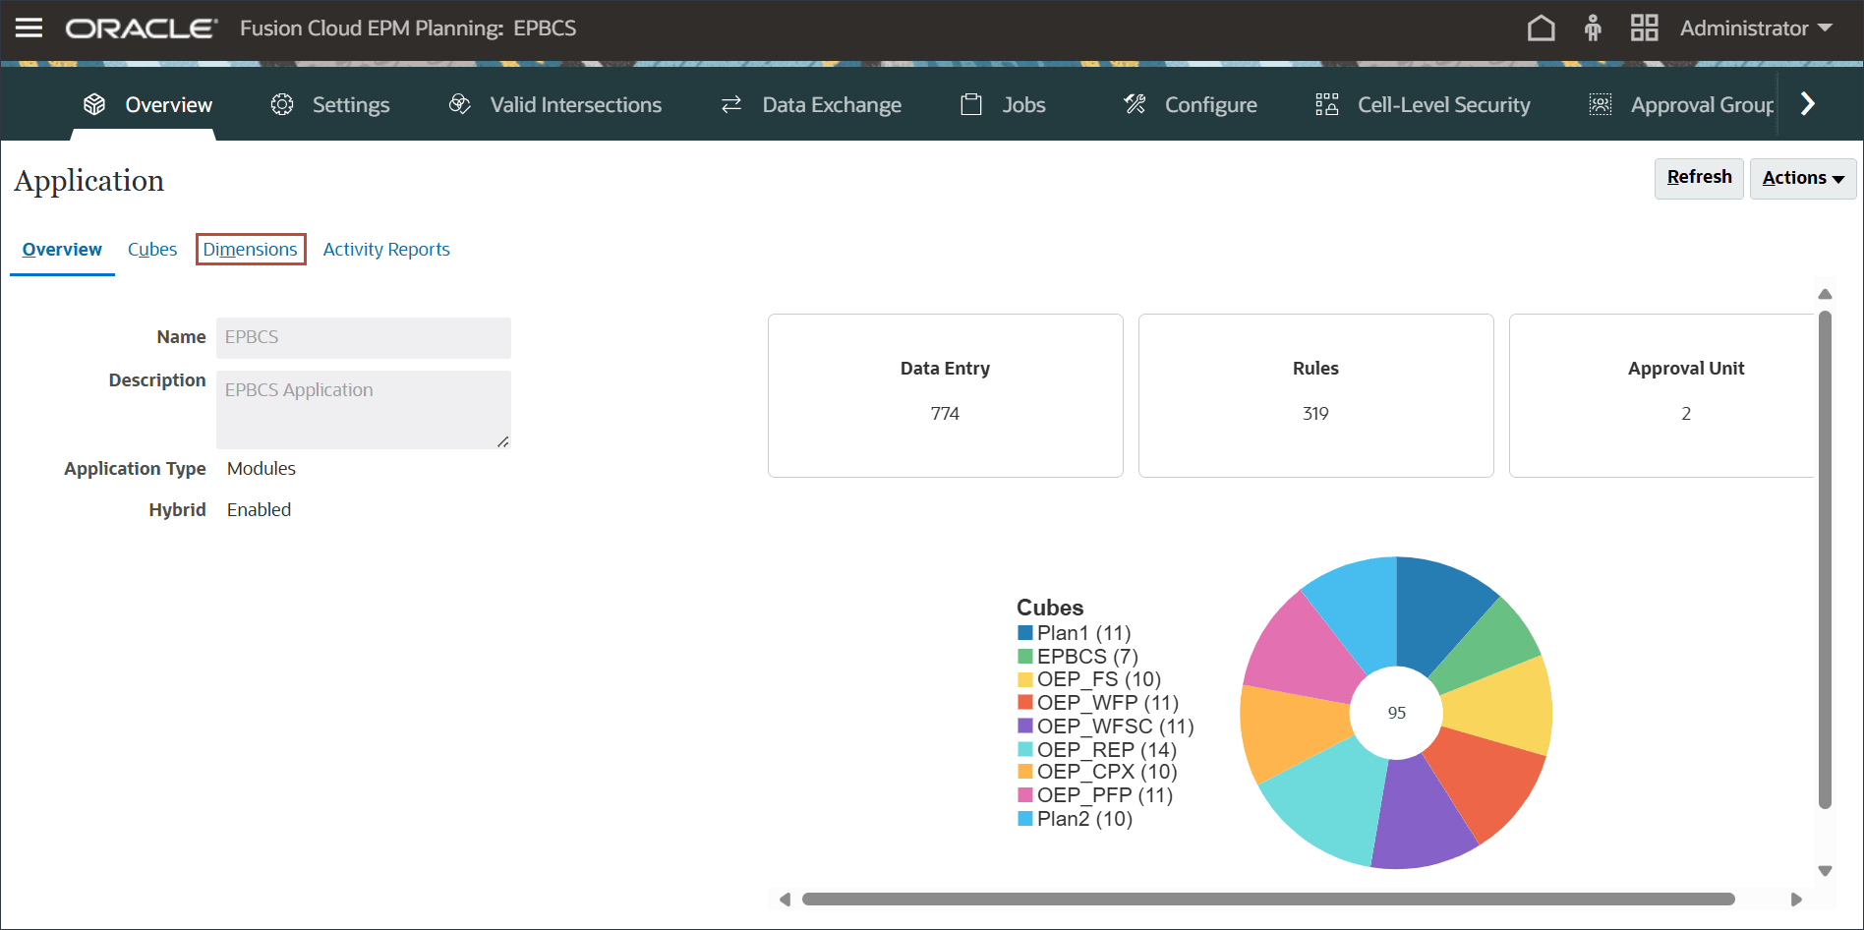Viewport: 1864px width, 930px height.
Task: Open the Cubes sub-tab
Action: (152, 250)
